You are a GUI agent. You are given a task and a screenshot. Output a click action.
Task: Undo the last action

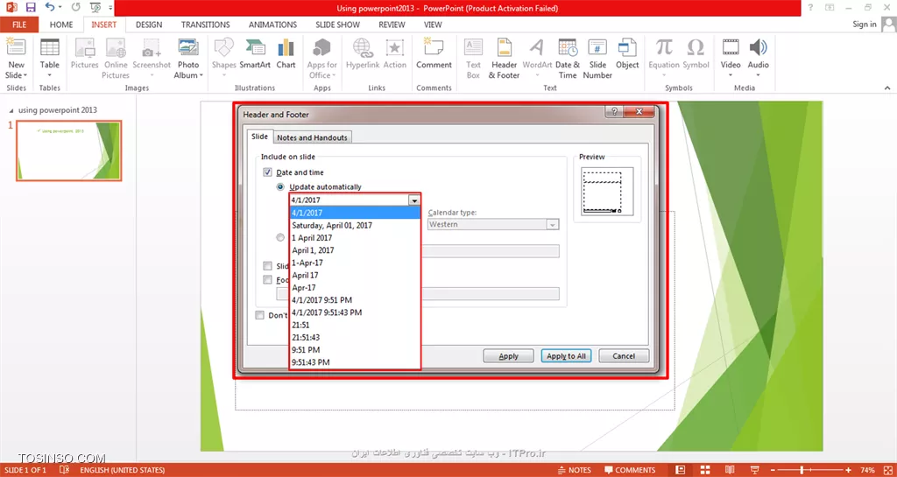coord(50,7)
